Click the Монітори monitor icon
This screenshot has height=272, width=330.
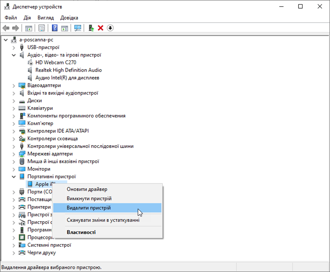click(x=22, y=169)
